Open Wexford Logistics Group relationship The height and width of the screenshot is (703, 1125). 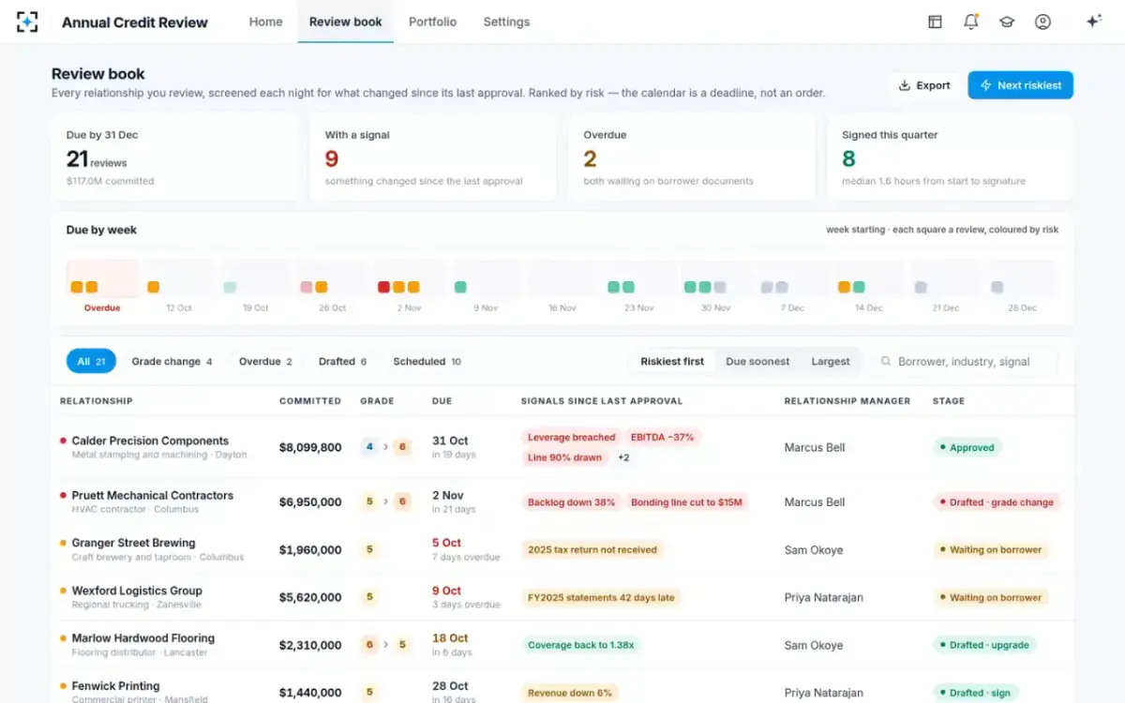137,591
